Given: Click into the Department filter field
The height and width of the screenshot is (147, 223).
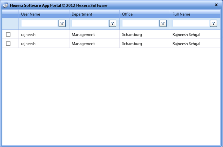Looking at the screenshot, I should tap(90, 23).
